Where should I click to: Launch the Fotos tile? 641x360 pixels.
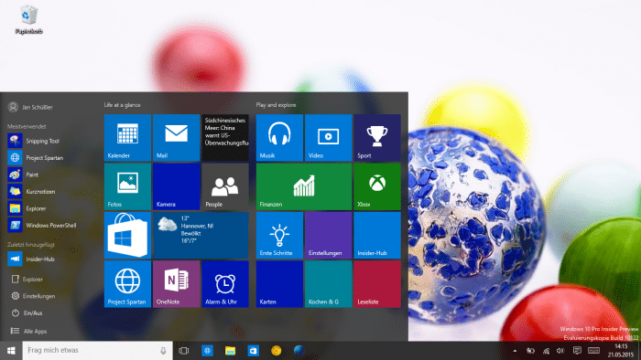click(x=127, y=186)
